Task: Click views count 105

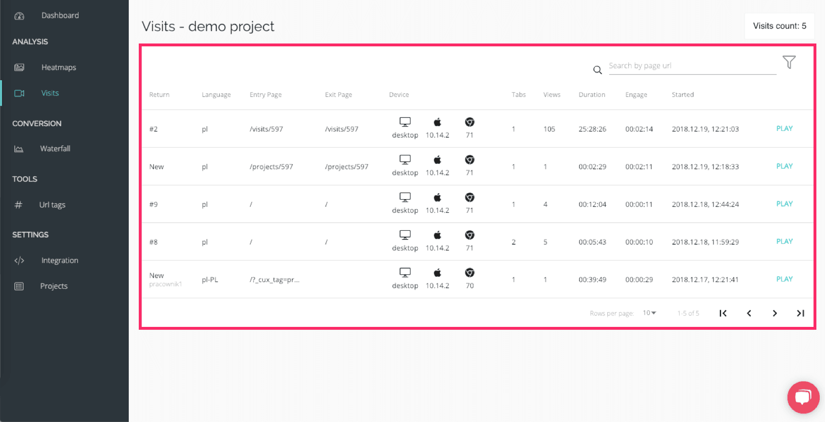Action: (549, 129)
